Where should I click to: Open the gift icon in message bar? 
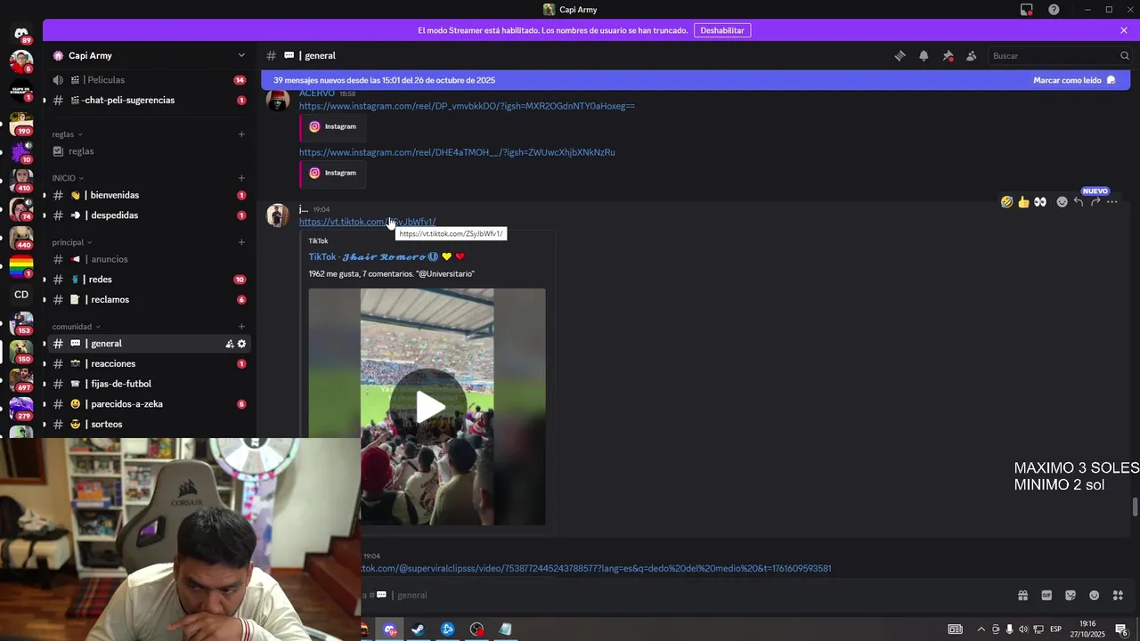click(x=1022, y=595)
